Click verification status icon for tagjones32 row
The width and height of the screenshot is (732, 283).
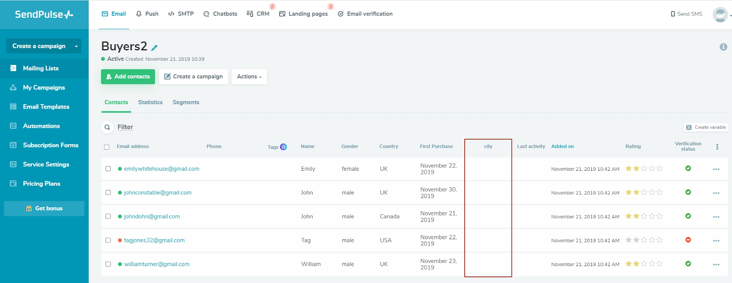pyautogui.click(x=688, y=240)
